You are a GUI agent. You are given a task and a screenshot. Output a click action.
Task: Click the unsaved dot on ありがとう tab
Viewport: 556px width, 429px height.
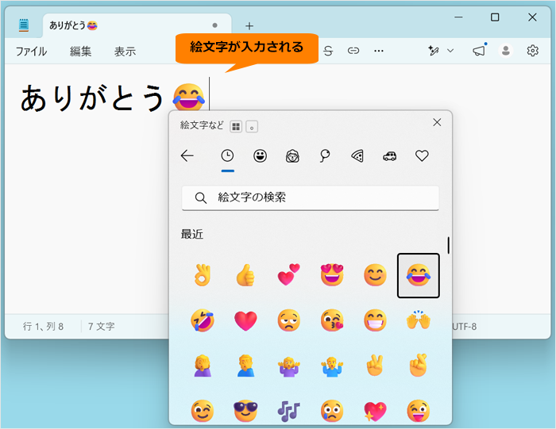pos(215,25)
